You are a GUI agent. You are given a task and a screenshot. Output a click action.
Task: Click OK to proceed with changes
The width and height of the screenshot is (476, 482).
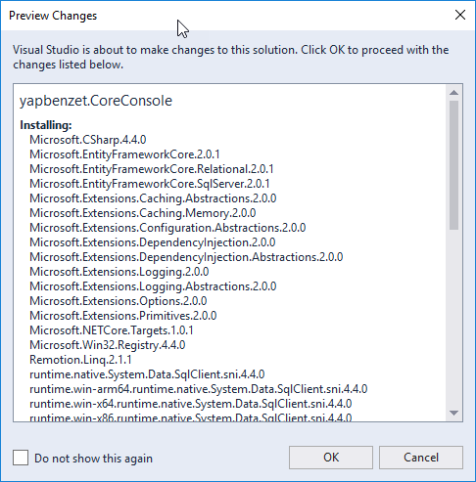(331, 458)
